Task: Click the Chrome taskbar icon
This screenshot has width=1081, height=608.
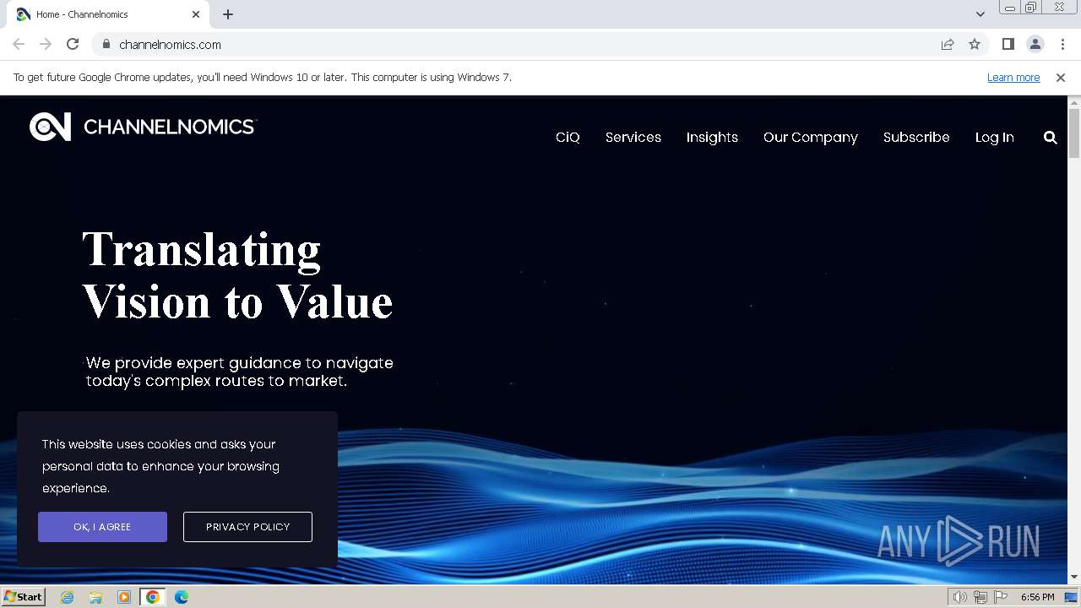Action: 153,597
